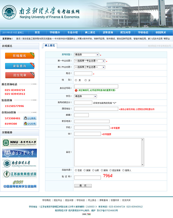Open the 南京工业大学 blue banner link
The image size is (173, 218).
click(20, 153)
